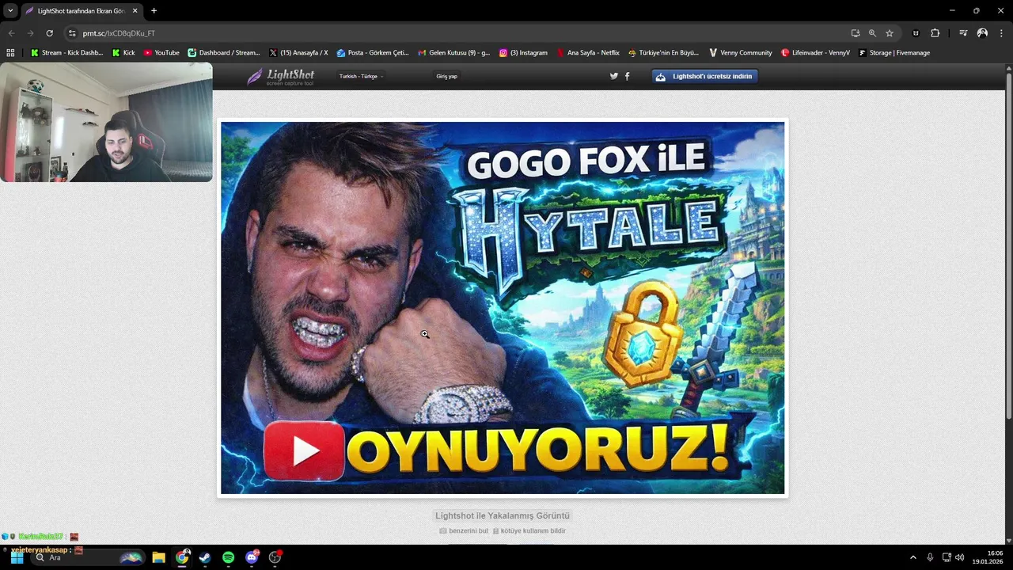The width and height of the screenshot is (1013, 570).
Task: Click the volume speaker tray icon
Action: tap(960, 557)
